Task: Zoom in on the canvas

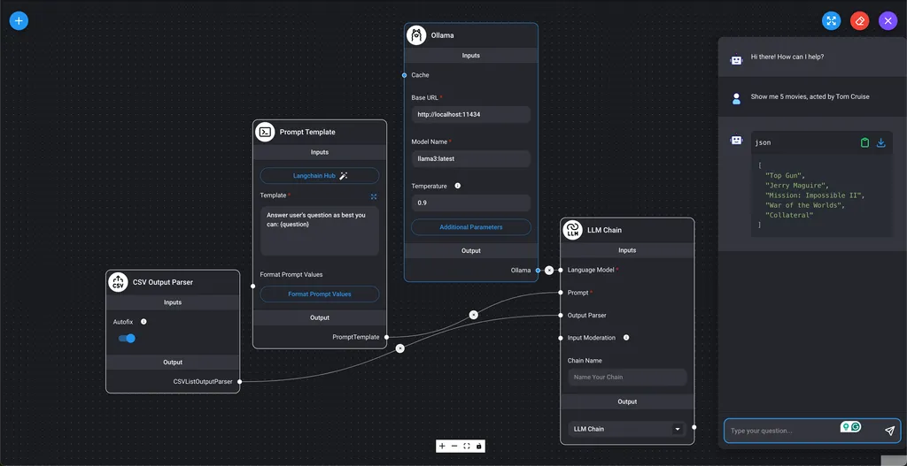Action: (x=442, y=446)
